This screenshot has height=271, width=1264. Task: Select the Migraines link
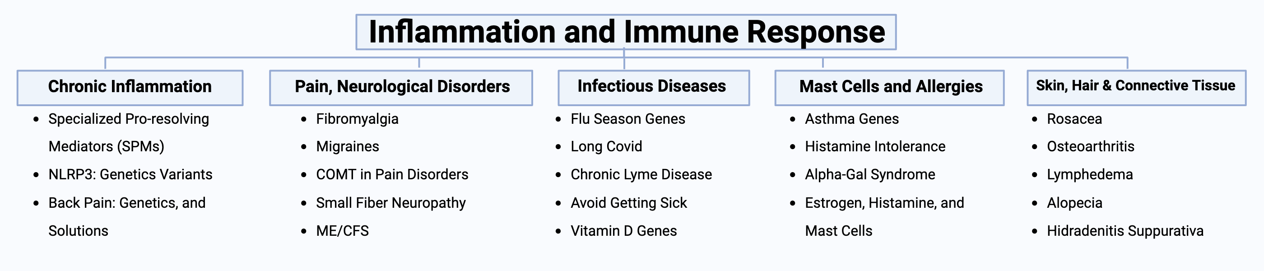[x=348, y=146]
